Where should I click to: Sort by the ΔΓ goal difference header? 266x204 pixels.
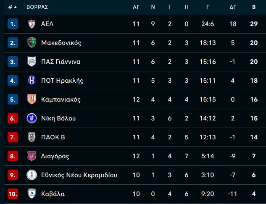pos(233,7)
